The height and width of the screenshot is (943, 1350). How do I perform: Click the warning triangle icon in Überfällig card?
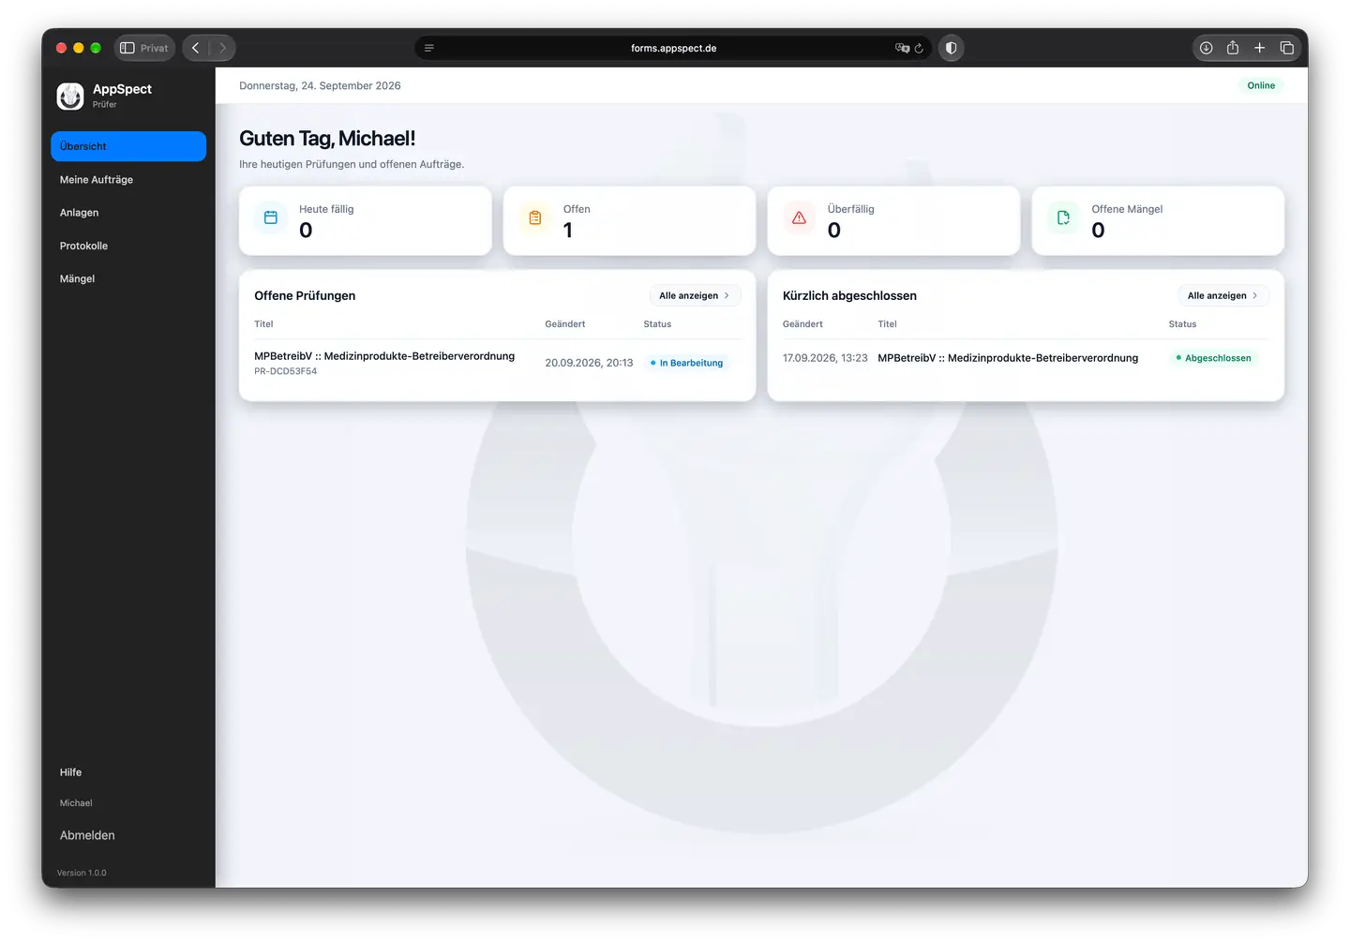799,217
